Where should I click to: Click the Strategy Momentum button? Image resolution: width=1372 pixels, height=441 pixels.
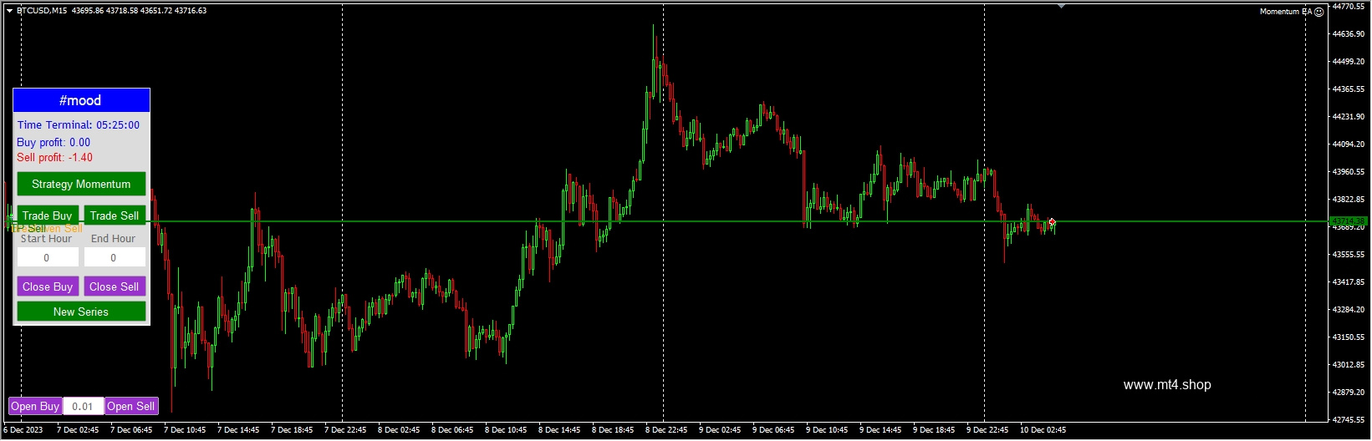point(81,184)
